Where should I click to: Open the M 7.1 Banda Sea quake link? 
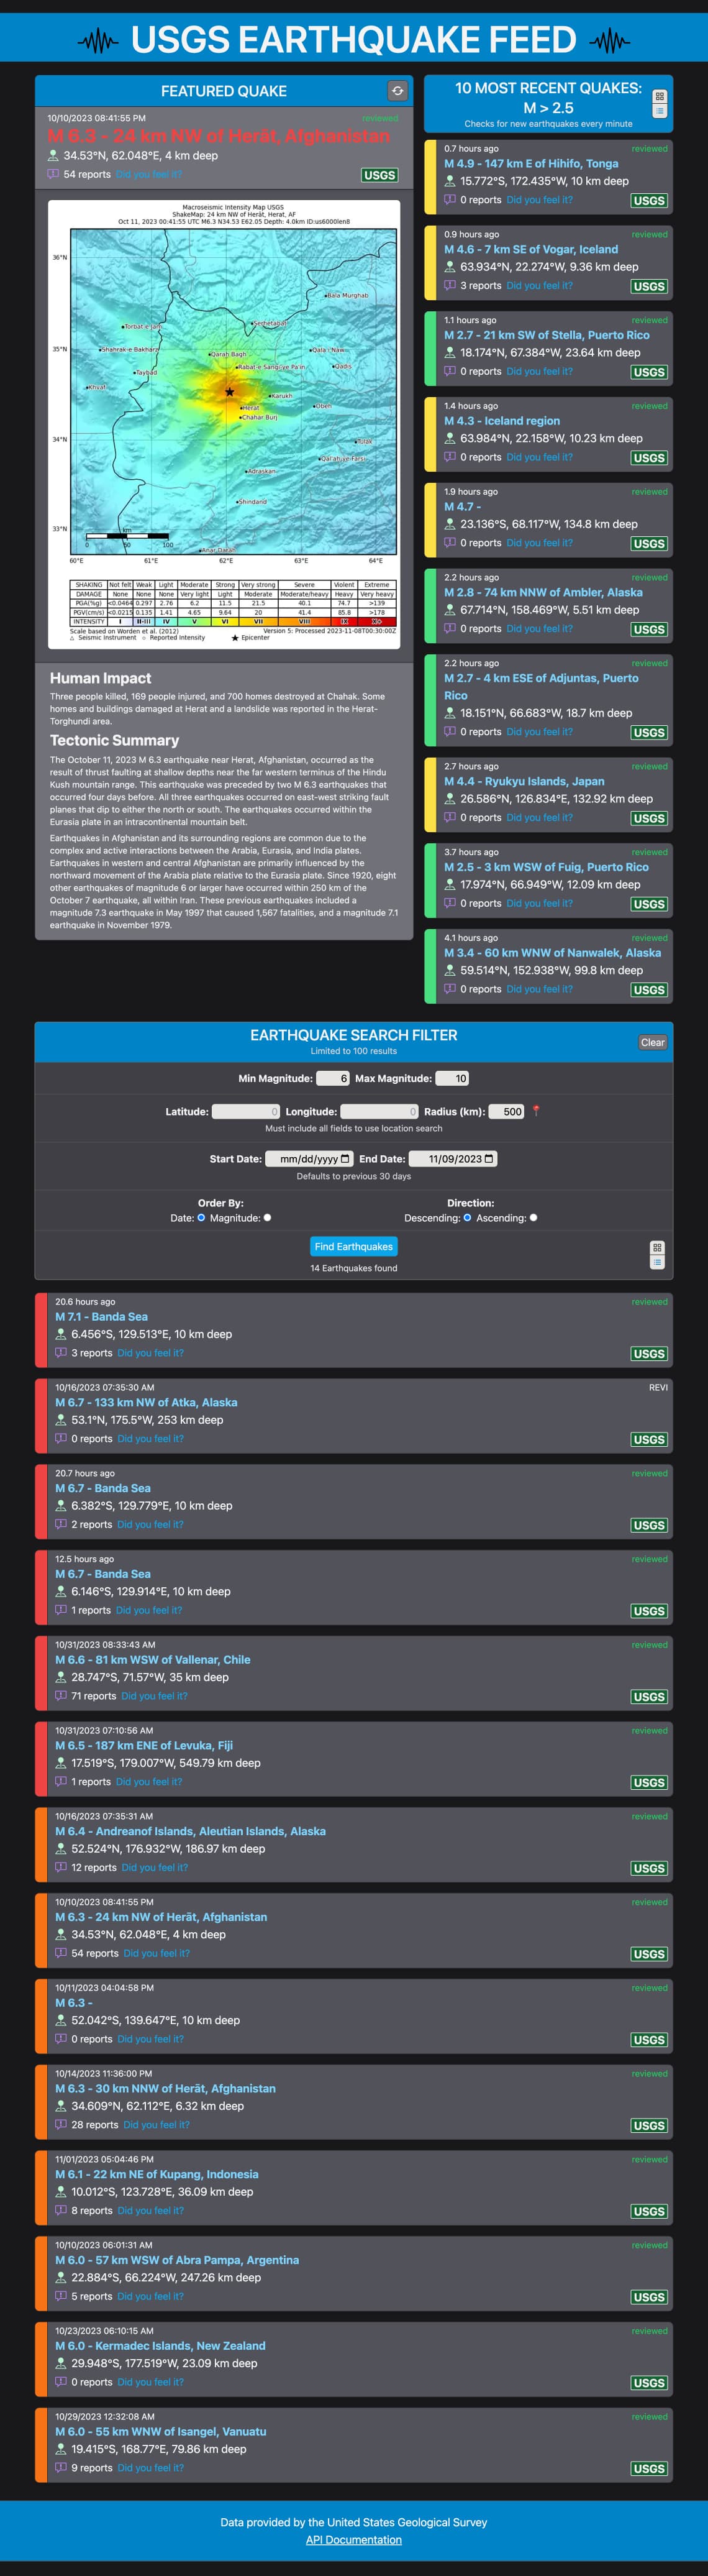(x=101, y=1317)
